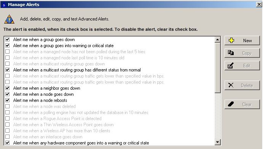263x149 pixels.
Task: Uncheck the 'node reboots' alert checkbox
Action: click(7, 100)
